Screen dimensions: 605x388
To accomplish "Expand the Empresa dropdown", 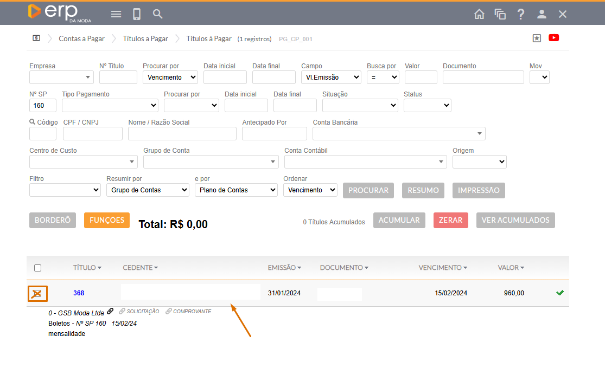I will tap(61, 77).
